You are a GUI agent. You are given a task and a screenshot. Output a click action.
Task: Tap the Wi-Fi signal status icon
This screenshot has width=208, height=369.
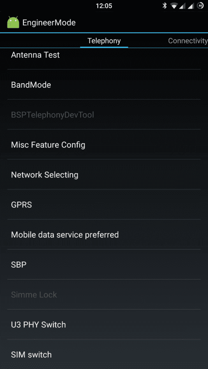coord(174,6)
